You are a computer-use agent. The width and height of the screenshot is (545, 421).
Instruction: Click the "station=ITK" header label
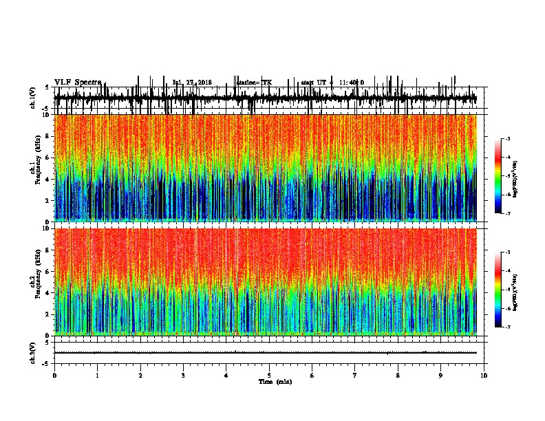[x=254, y=83]
